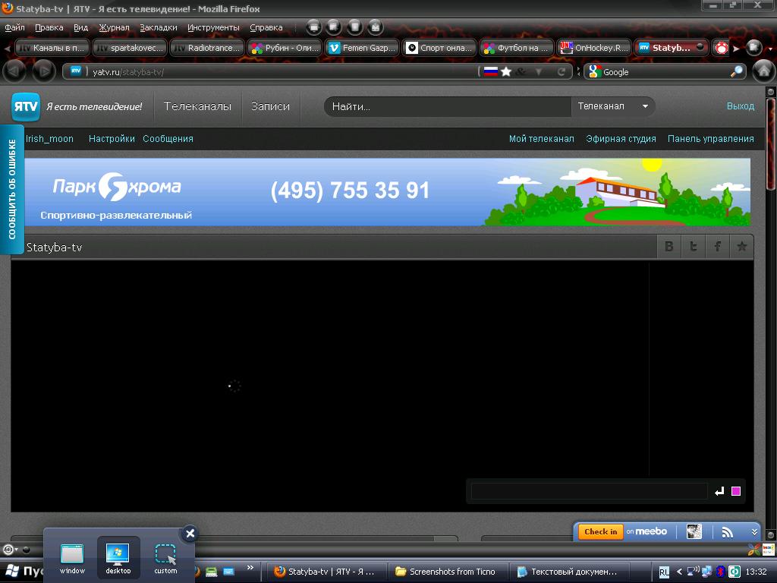Screen dimensions: 777x583
Task: Open the Инструменты menu
Action: [x=213, y=28]
